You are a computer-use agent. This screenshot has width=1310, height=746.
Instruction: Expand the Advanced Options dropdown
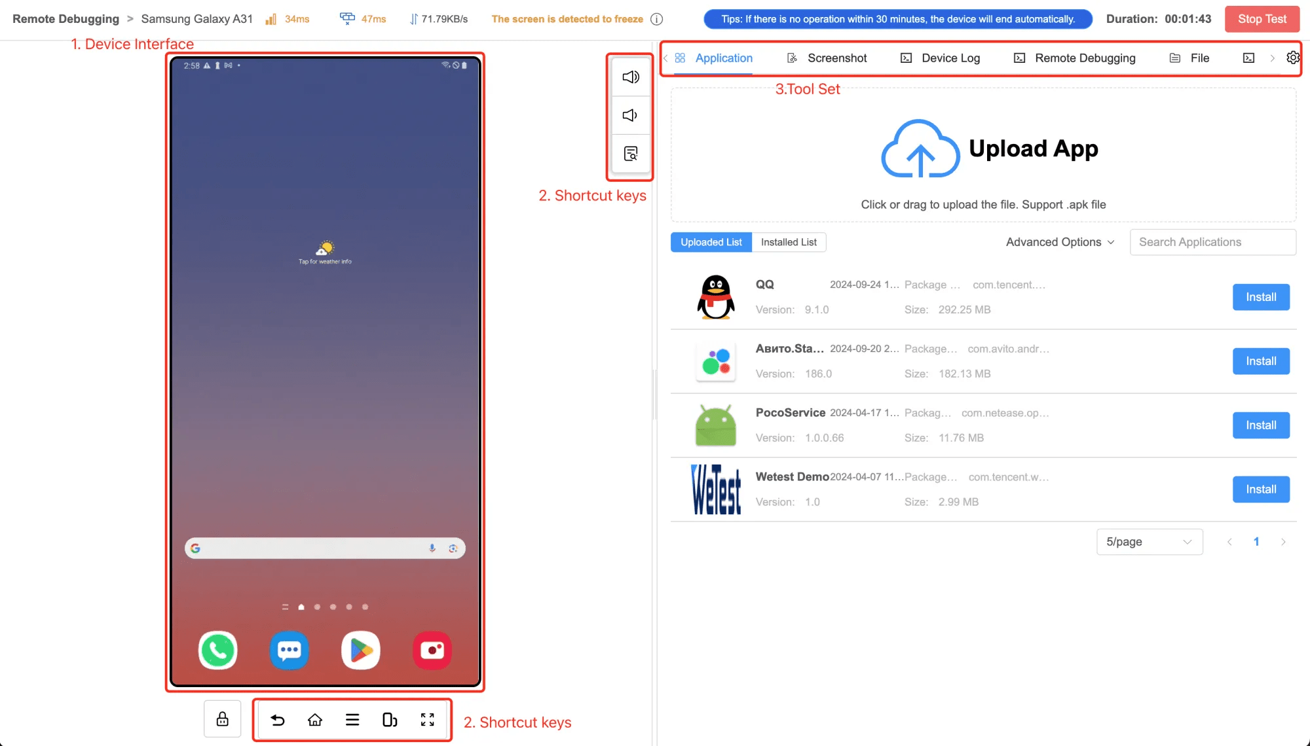click(x=1060, y=242)
